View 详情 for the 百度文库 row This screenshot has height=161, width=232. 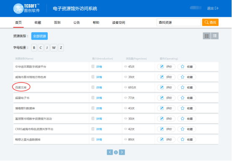(x=99, y=87)
